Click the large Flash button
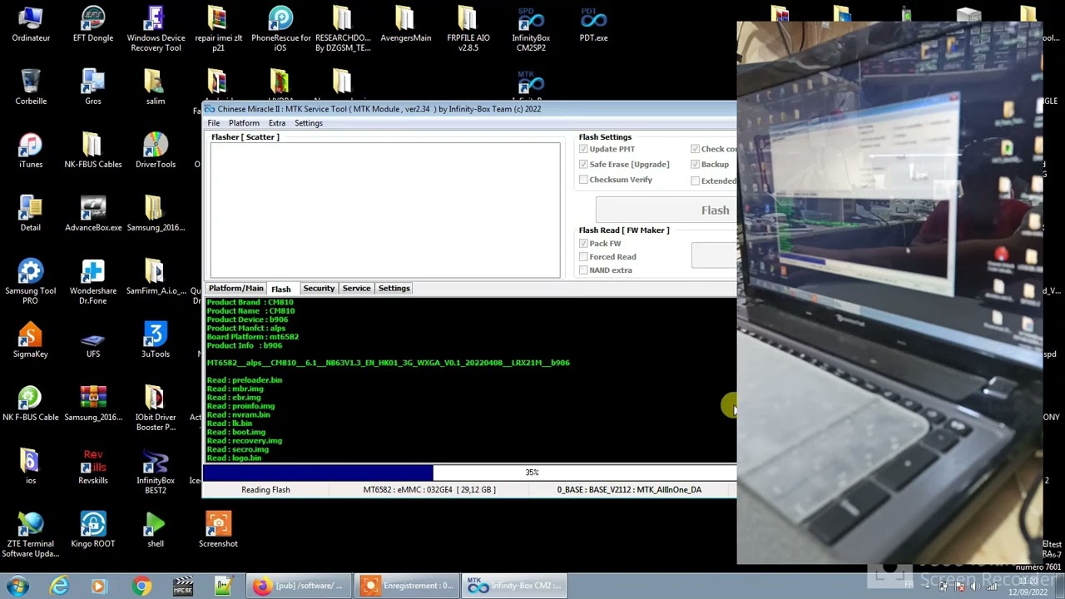The width and height of the screenshot is (1065, 599). pyautogui.click(x=666, y=210)
